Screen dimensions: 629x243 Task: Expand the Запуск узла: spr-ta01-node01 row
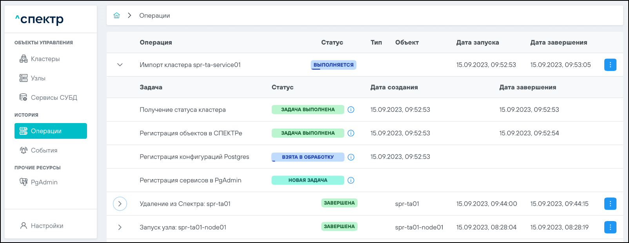tap(120, 227)
